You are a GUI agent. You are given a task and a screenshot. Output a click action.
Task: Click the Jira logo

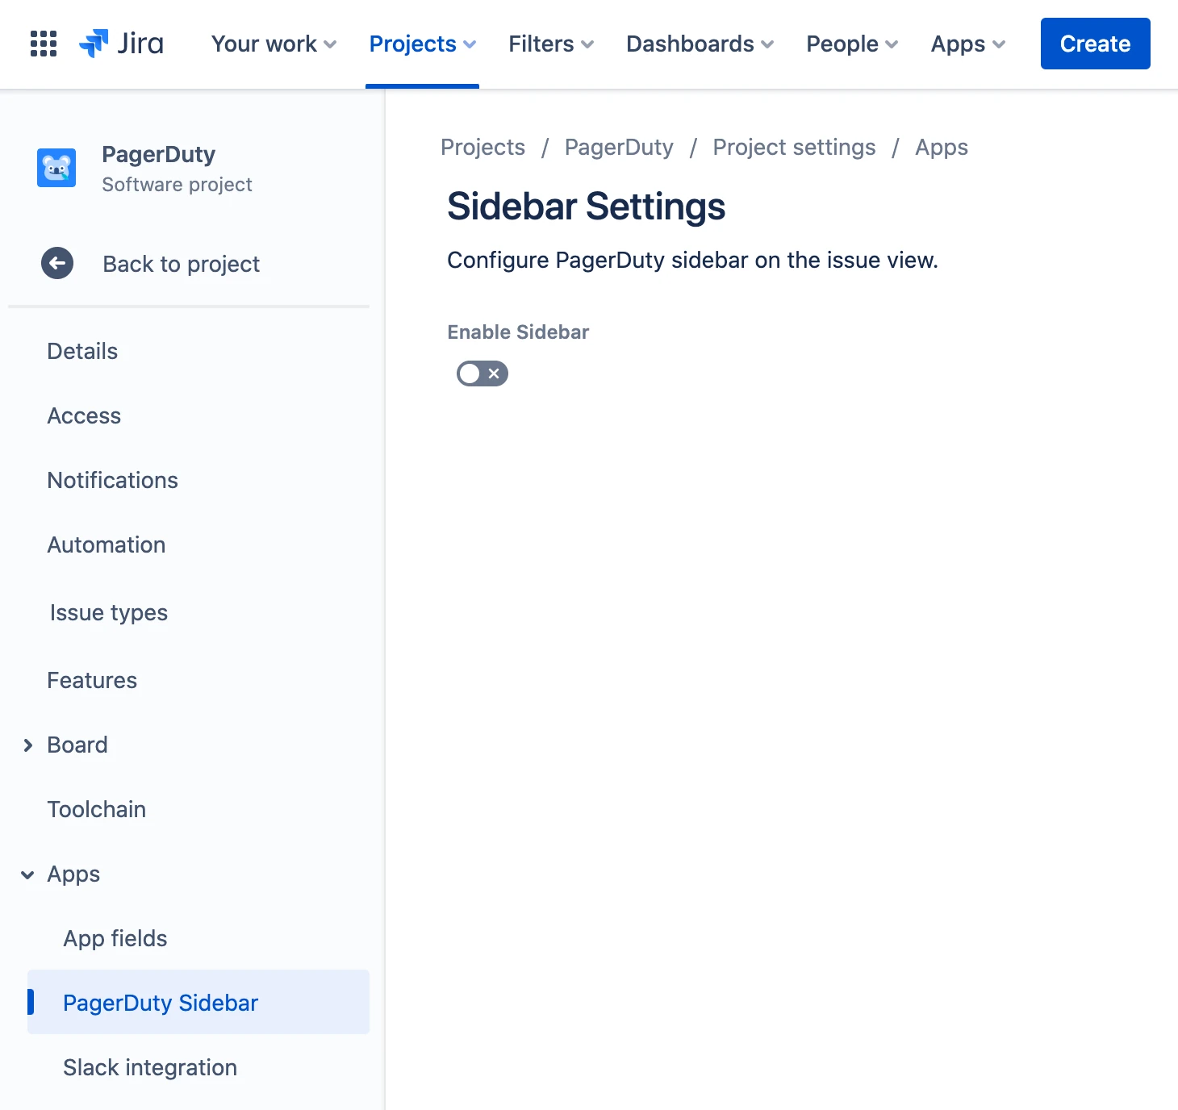pyautogui.click(x=121, y=44)
